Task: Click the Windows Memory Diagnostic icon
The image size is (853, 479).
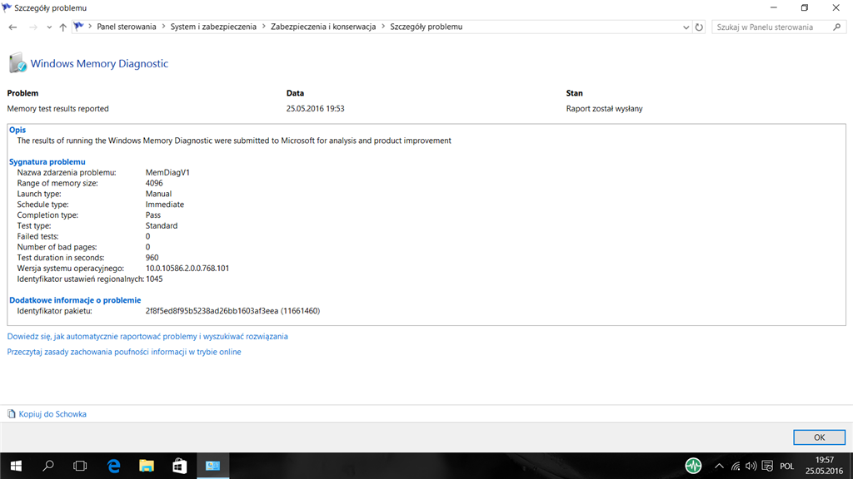Action: 17,63
